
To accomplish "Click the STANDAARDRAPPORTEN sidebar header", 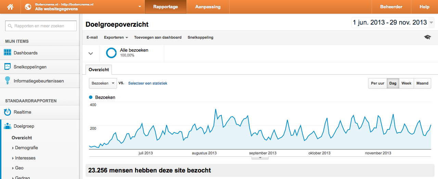I will click(31, 101).
